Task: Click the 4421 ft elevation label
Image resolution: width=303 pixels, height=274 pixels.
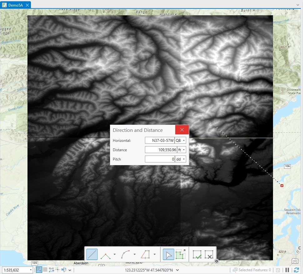Action: point(285,47)
